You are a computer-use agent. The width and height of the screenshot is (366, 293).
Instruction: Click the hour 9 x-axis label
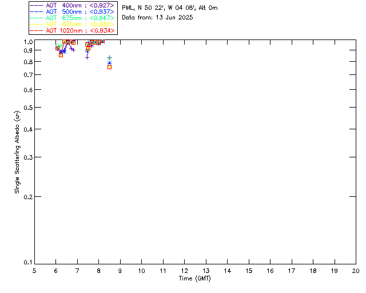click(x=120, y=271)
